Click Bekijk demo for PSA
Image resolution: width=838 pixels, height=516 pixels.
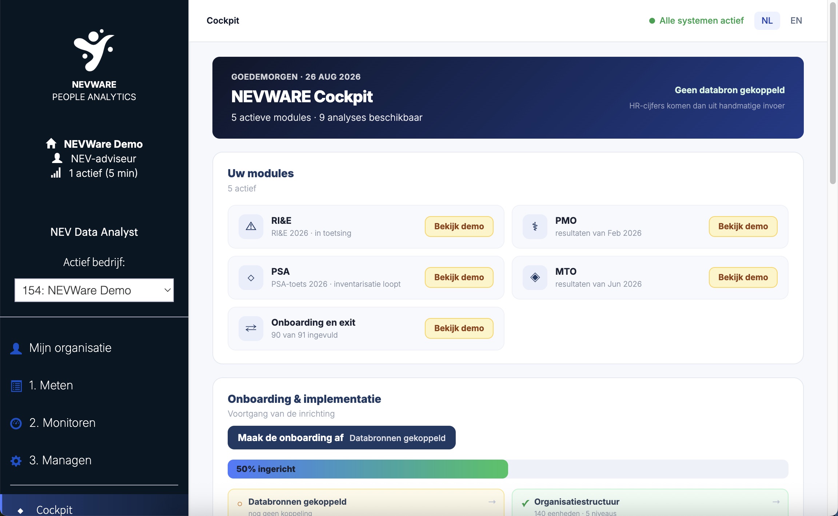[459, 277]
